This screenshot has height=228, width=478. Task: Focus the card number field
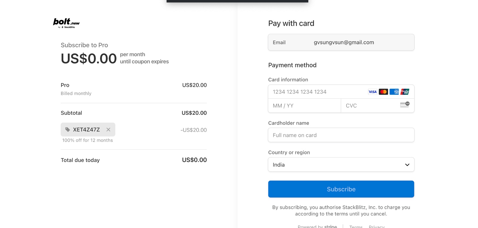click(x=317, y=92)
